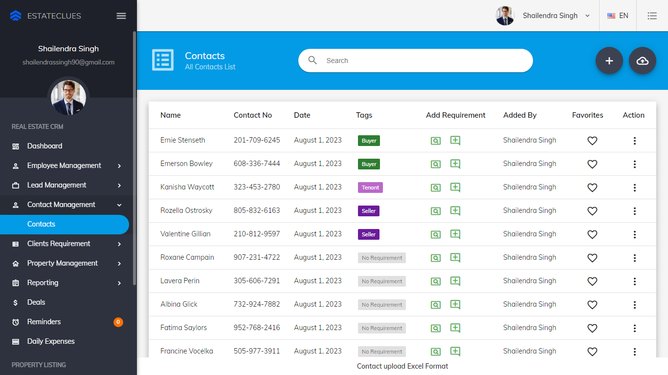Favorite Emerson Bowley with heart icon
Viewport: 668px width, 375px height.
click(x=592, y=164)
